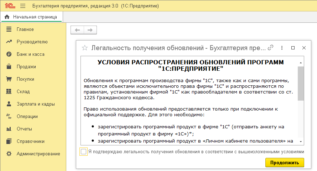The image size is (317, 171).
Task: Click the scroll up arrow in license text
Action: (x=301, y=63)
